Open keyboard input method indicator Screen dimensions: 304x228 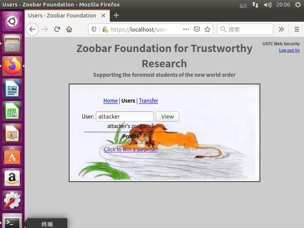(243, 5)
